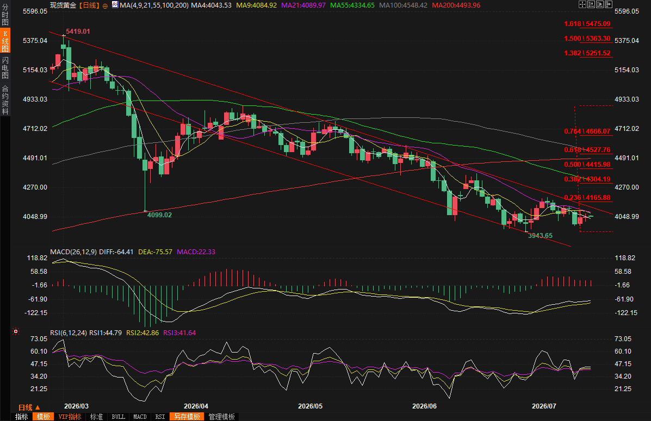Image resolution: width=651 pixels, height=421 pixels.
Task: Open 合约资料 contract info
Action: pyautogui.click(x=5, y=100)
